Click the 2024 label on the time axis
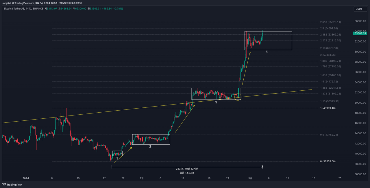Viewport: 370px width, 188px height. [26, 178]
